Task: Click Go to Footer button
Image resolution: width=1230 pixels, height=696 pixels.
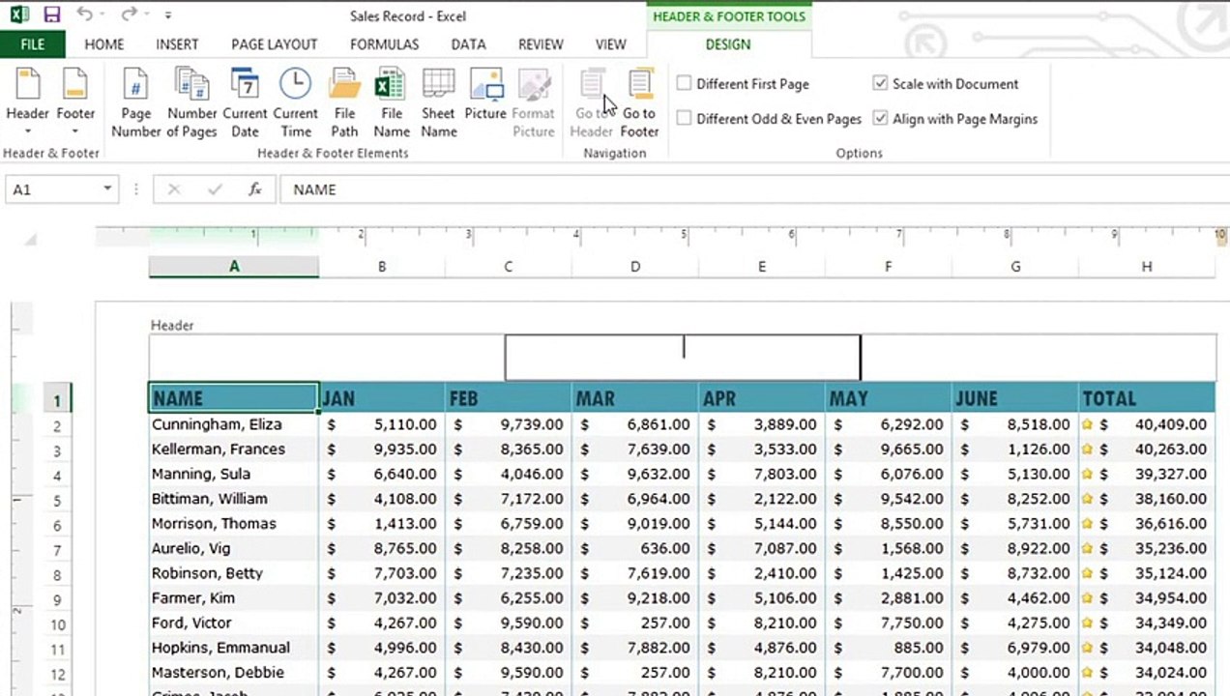Action: click(639, 102)
